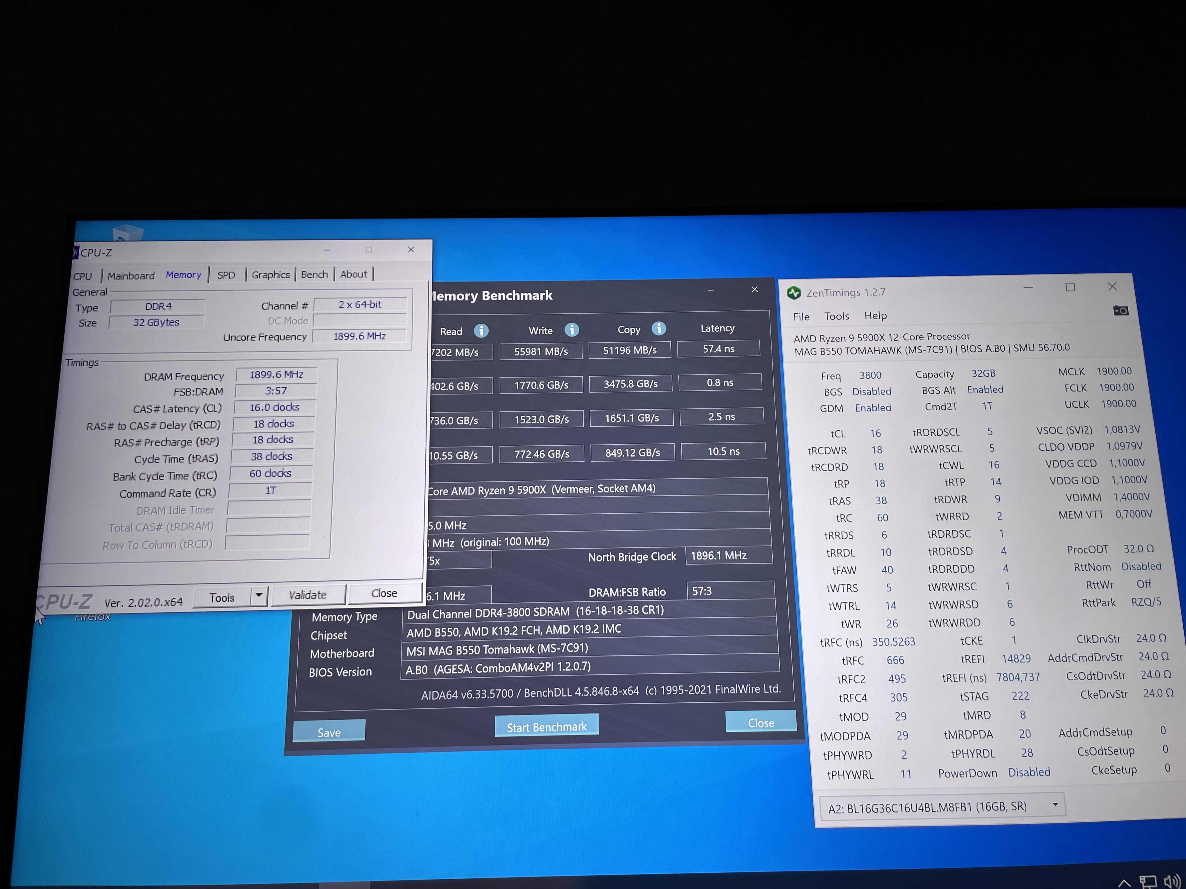1186x889 pixels.
Task: Click the Write info icon
Action: pyautogui.click(x=572, y=330)
